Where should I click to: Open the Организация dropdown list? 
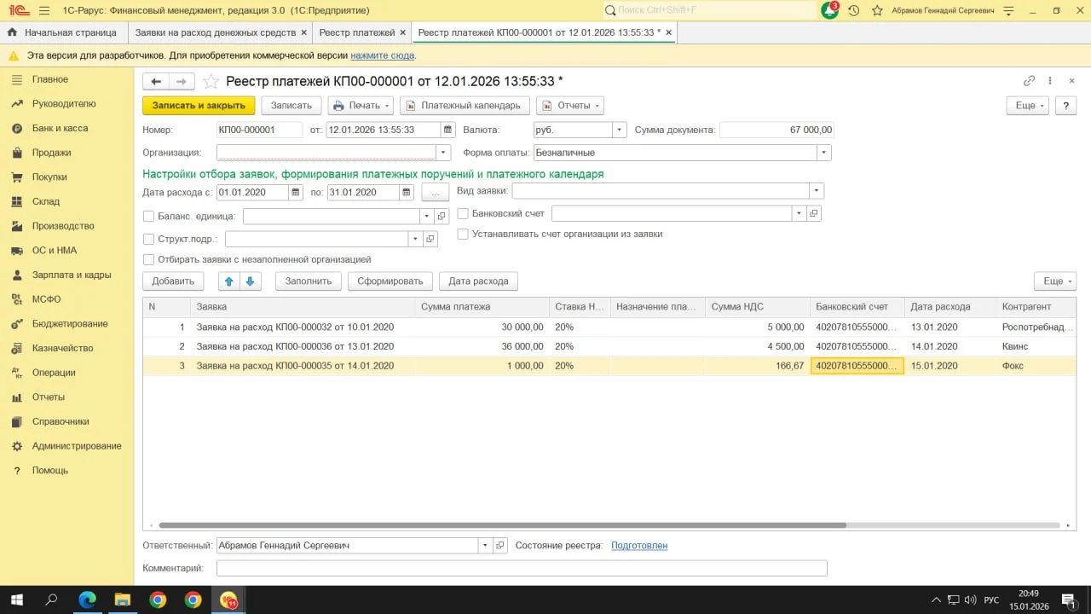tap(443, 153)
